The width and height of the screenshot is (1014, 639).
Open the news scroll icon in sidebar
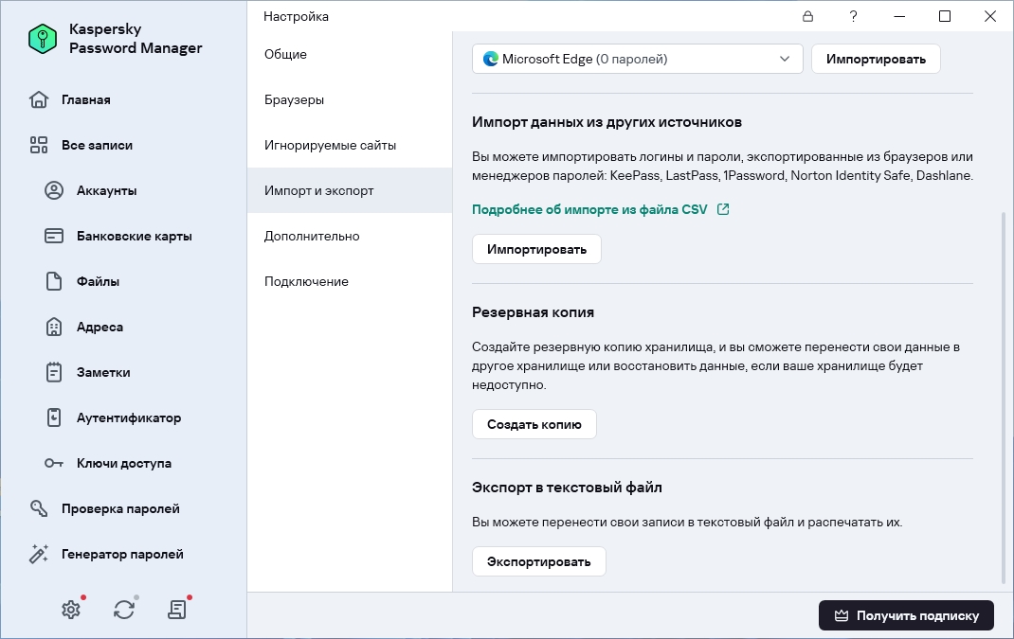(x=176, y=610)
